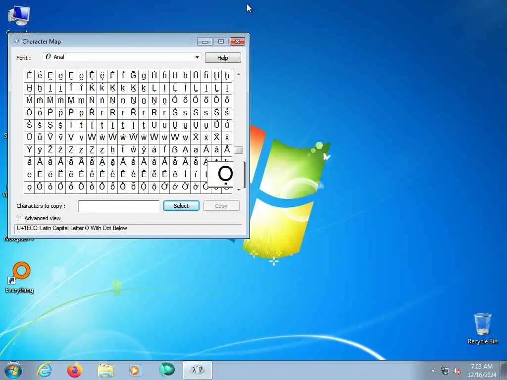The height and width of the screenshot is (380, 507).
Task: Select the ẗ cell, lowercase t with diaeresis
Action: coord(123,149)
